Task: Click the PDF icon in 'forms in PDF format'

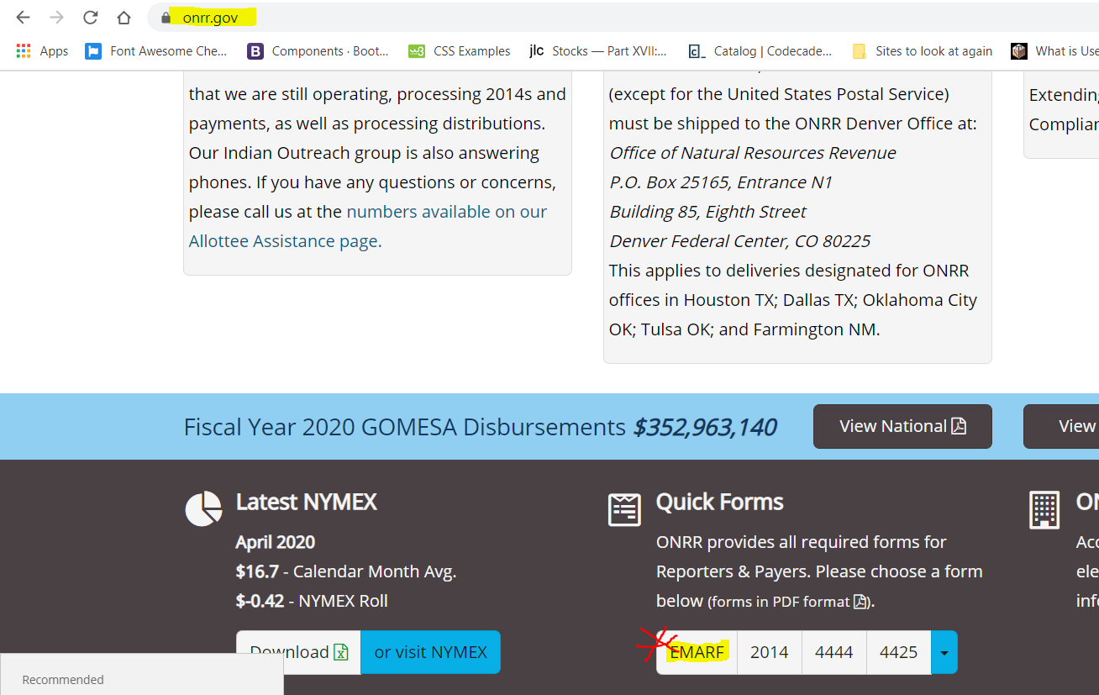Action: [x=859, y=601]
